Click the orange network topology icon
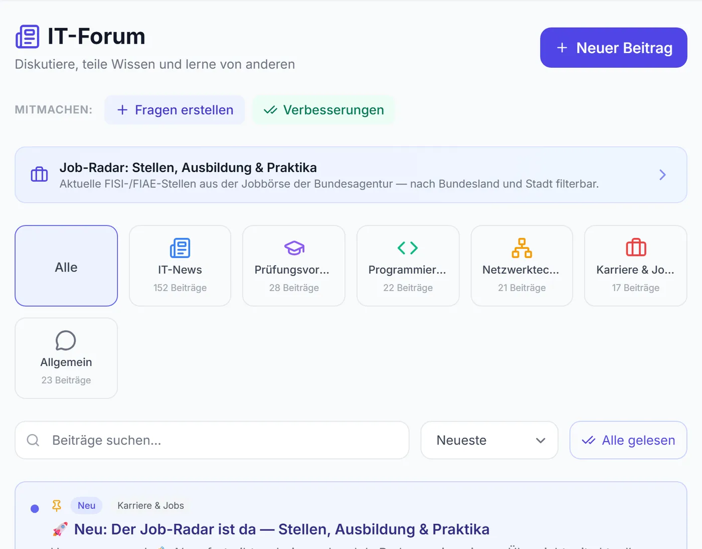The image size is (702, 549). pyautogui.click(x=522, y=248)
